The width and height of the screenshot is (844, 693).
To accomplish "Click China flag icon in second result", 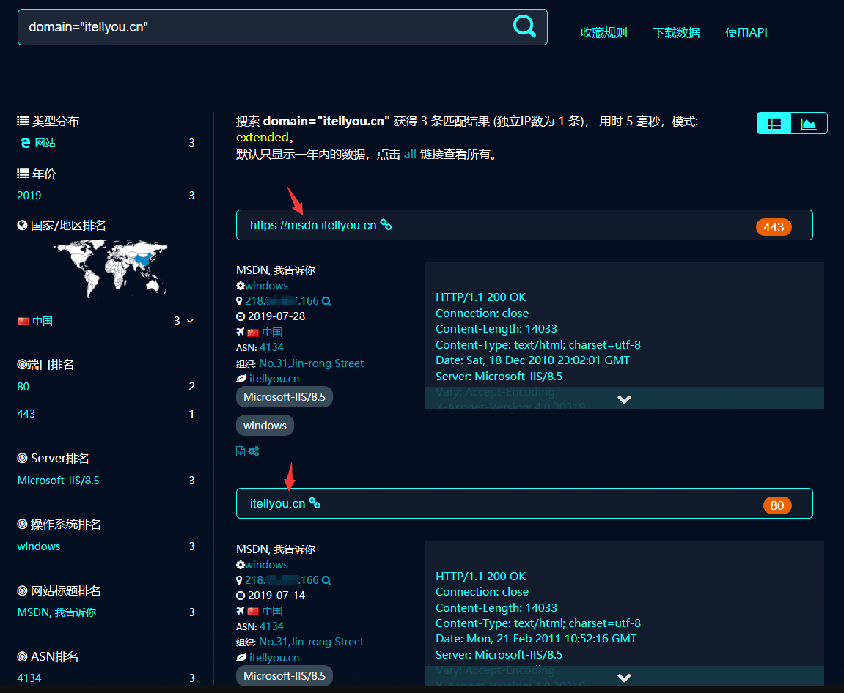I will tap(253, 611).
